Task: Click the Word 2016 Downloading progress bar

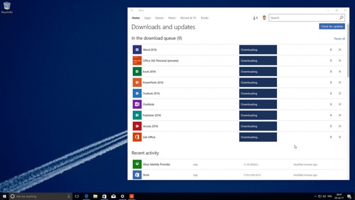Action: coord(258,50)
